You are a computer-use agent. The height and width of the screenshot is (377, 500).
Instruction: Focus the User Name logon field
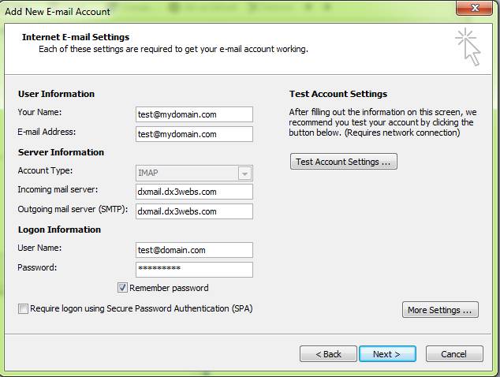point(194,250)
